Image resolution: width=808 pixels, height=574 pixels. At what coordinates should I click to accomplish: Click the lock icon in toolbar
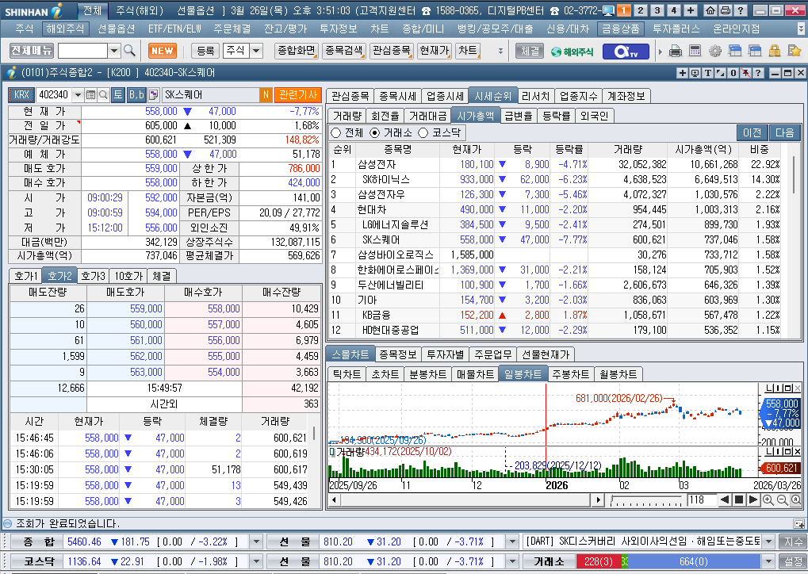click(x=775, y=51)
